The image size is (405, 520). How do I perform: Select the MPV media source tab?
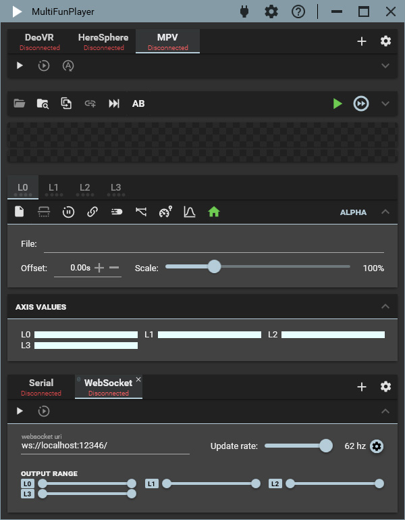click(167, 41)
